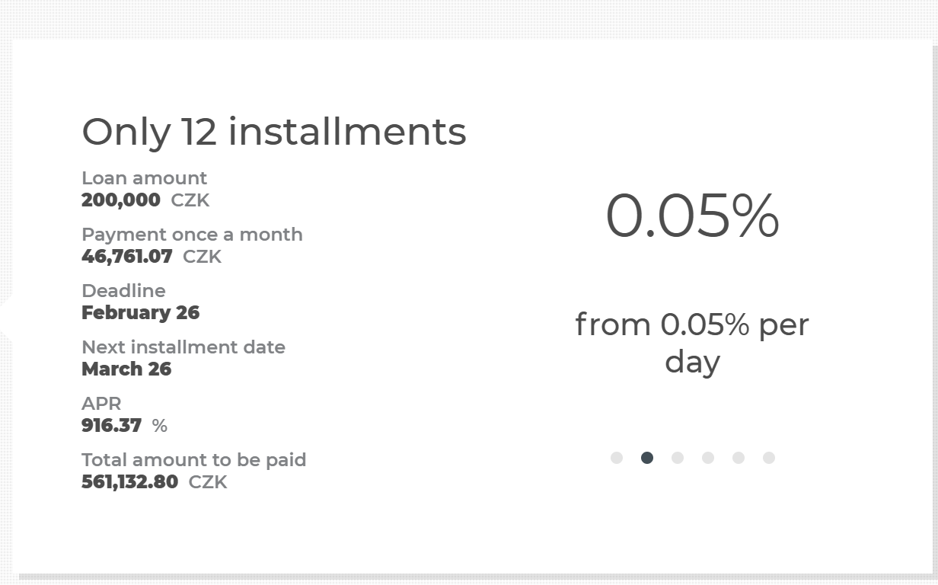Click the "from 0.05% per day" text

coord(692,343)
